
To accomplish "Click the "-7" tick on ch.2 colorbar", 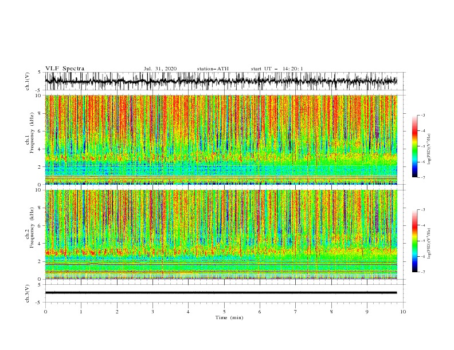I will [x=423, y=272].
